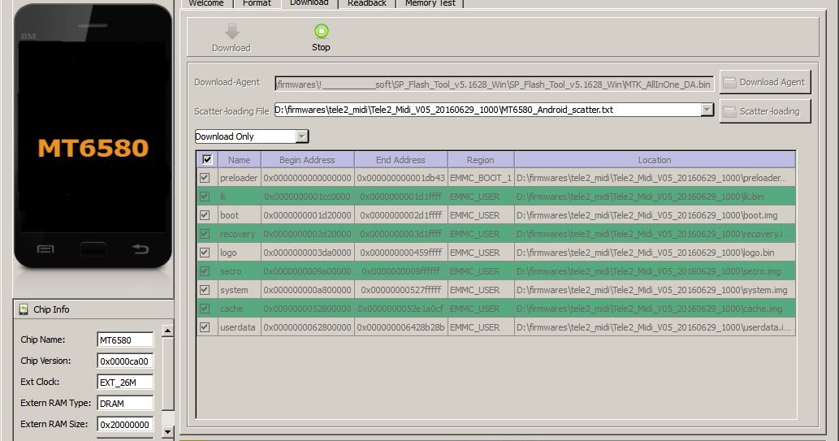
Task: Click the Chip Version 0x0000ca00 field
Action: [x=125, y=361]
